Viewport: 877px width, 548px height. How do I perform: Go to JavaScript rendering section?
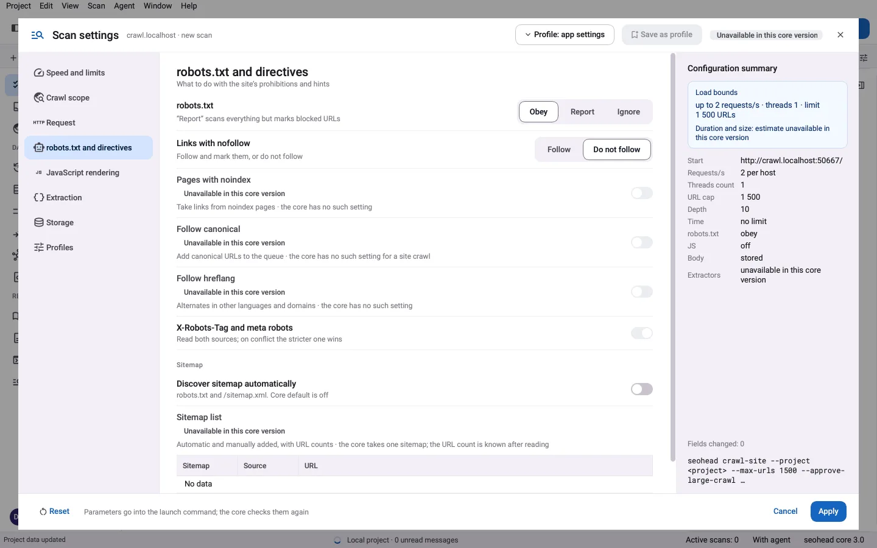(x=88, y=173)
